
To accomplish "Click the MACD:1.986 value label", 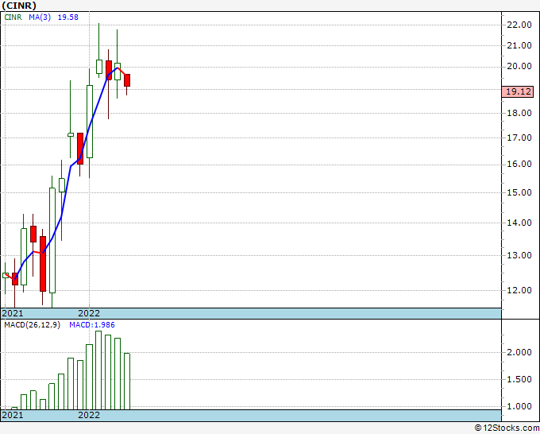I will [92, 325].
